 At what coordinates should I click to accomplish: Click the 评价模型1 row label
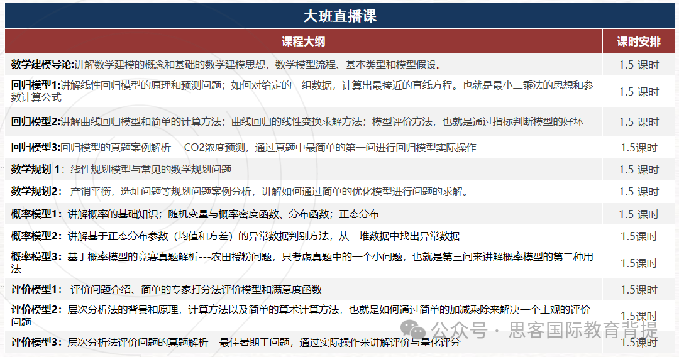36,290
